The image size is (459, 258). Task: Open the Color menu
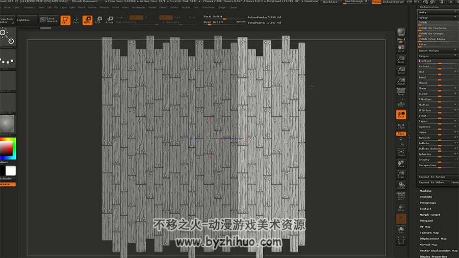coord(16,7)
